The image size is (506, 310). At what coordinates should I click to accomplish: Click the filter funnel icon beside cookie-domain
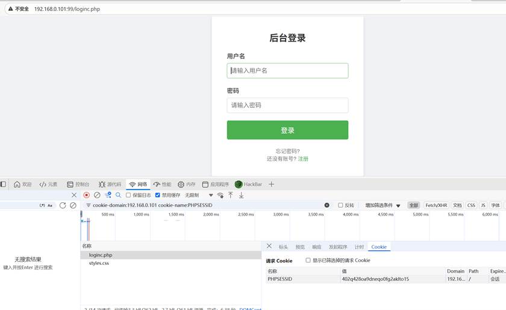click(x=88, y=205)
